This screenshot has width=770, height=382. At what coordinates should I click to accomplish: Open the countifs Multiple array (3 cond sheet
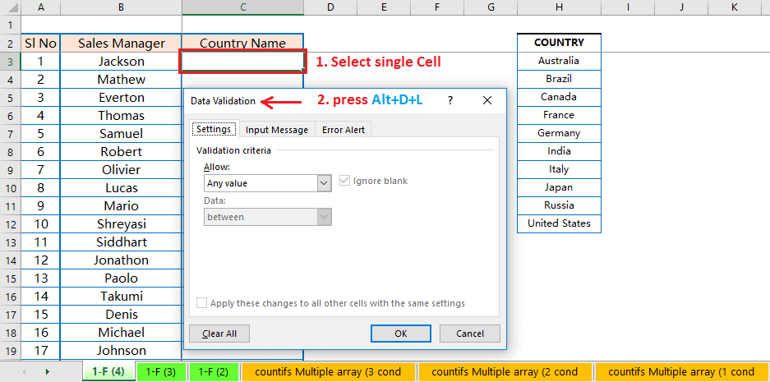pyautogui.click(x=328, y=371)
